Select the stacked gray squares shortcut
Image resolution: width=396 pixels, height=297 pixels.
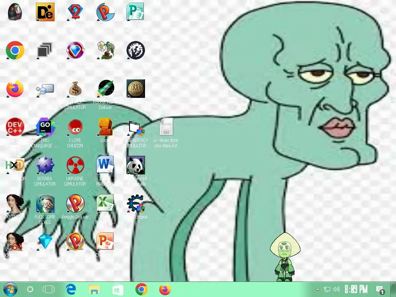point(45,50)
